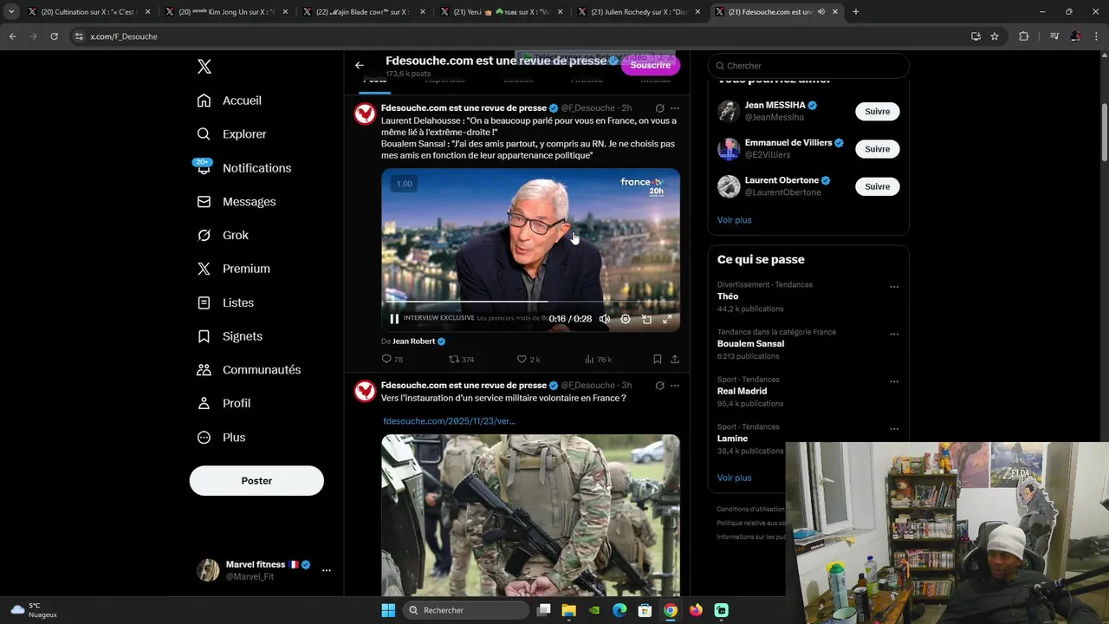1109x624 pixels.
Task: Follow Laurent Obertone
Action: (877, 185)
